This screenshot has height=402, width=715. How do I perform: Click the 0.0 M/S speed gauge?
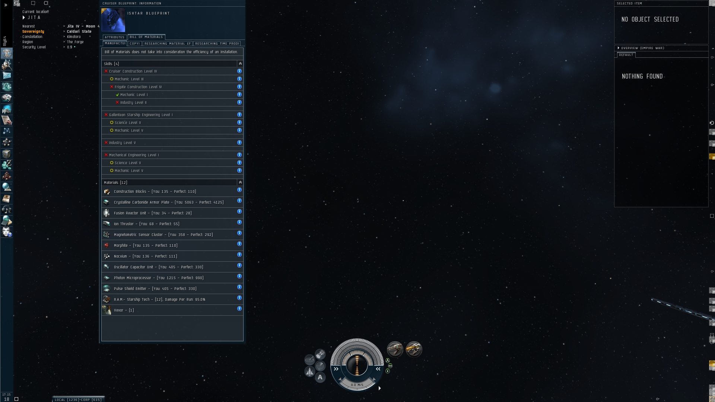357,385
